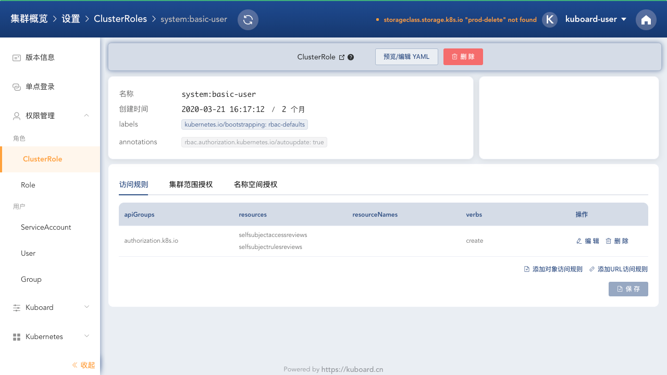Click the autoupdate annotation tag
Screen dimensions: 667x375
(254, 142)
